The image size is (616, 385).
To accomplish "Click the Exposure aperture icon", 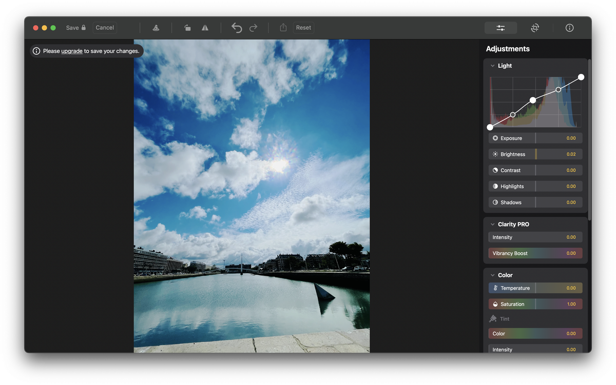I will [x=495, y=138].
